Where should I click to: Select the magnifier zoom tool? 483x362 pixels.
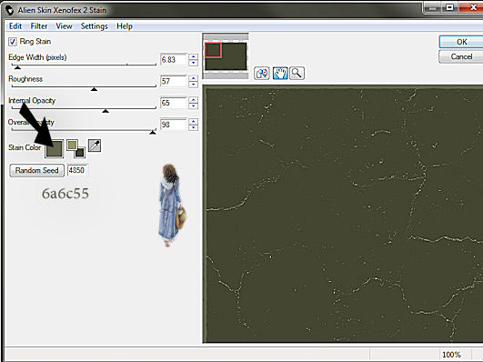click(x=297, y=74)
